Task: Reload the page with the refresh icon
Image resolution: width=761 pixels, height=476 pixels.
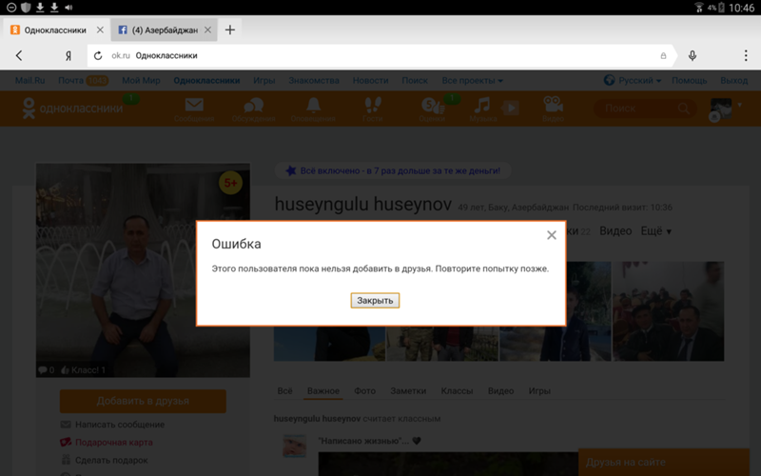Action: tap(98, 56)
